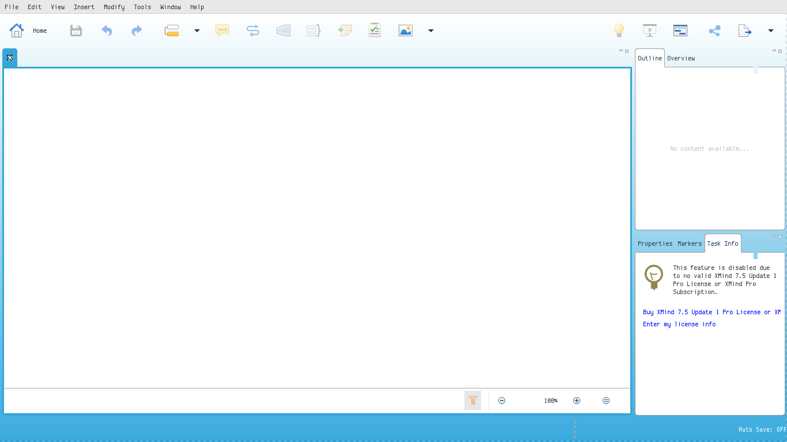The width and height of the screenshot is (787, 442).
Task: Redo the last action
Action: (x=137, y=31)
